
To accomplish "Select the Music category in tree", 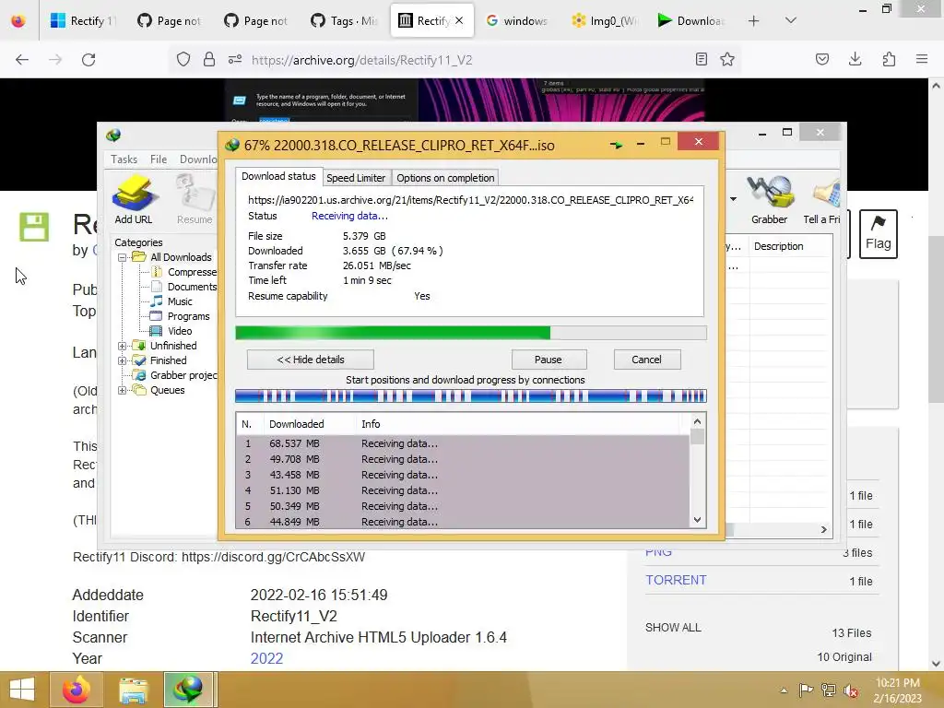I will point(171,301).
